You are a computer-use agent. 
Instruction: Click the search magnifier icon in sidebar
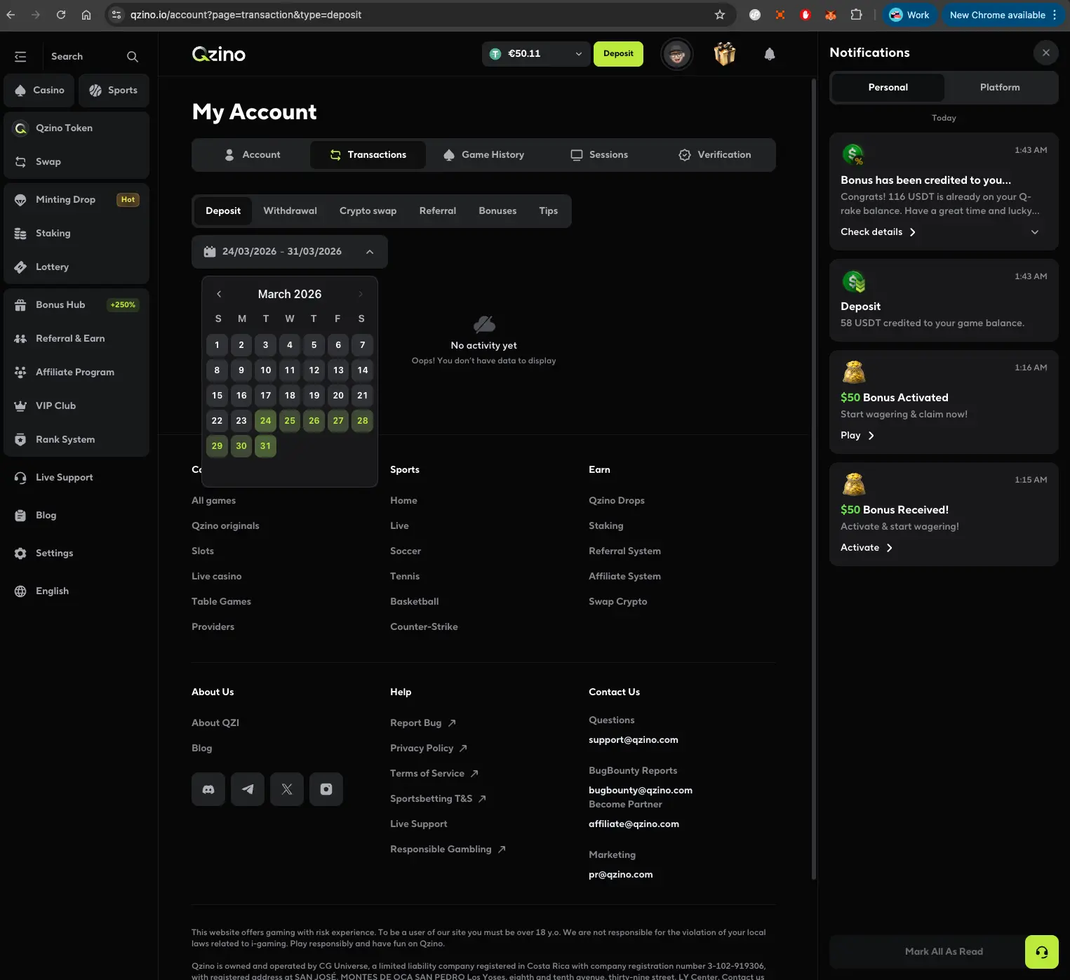[x=133, y=56]
